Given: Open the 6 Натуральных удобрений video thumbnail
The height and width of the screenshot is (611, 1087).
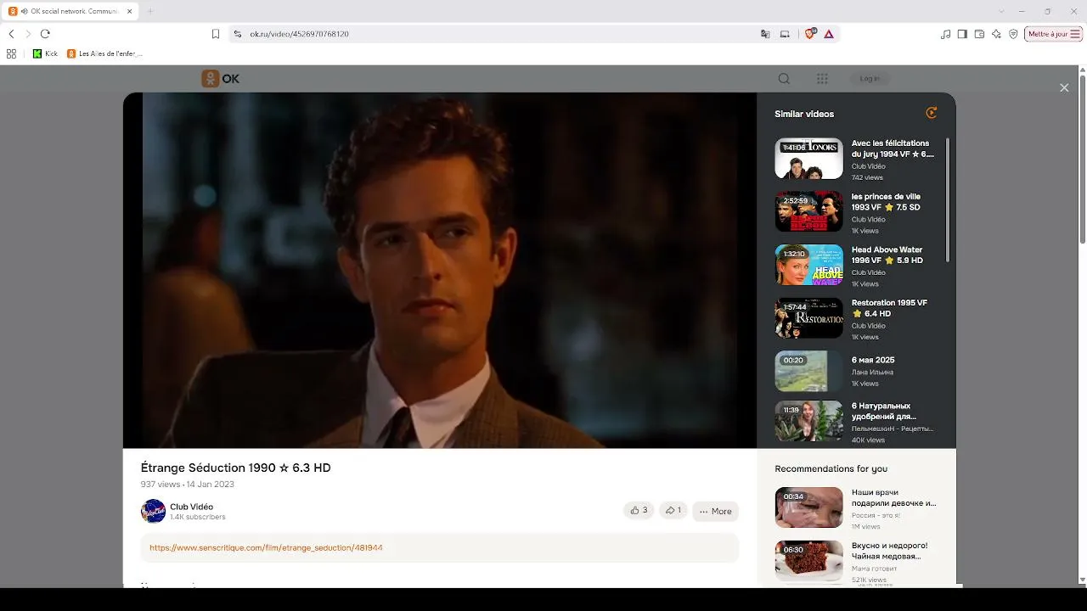Looking at the screenshot, I should coord(808,422).
